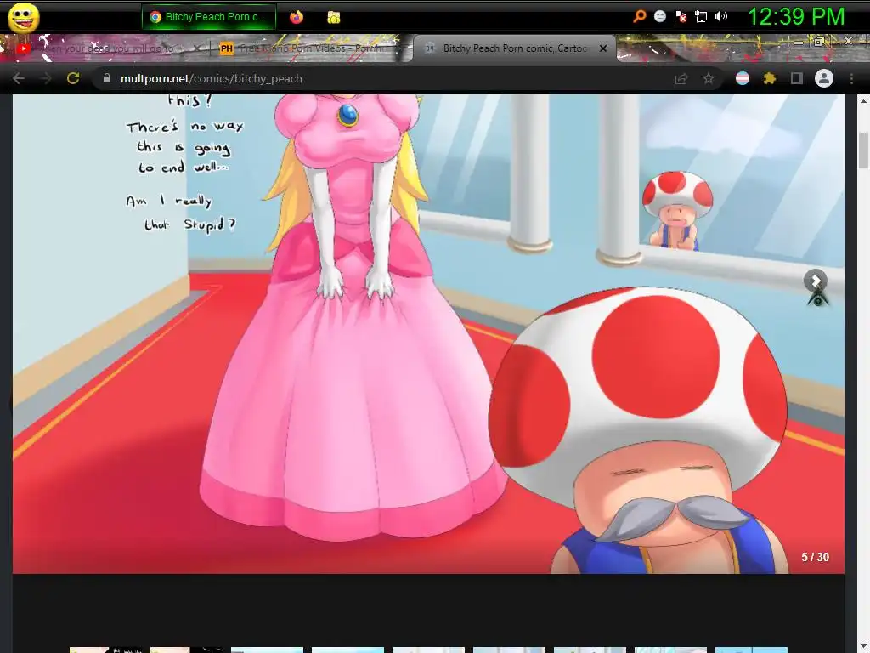Viewport: 870px width, 653px height.
Task: Click the browser forward arrow
Action: tap(46, 78)
